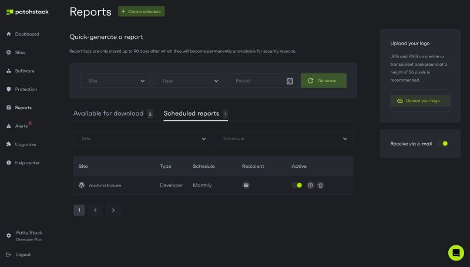The image size is (470, 267).
Task: Delete the matchstick.ee scheduled report
Action: coord(320,185)
